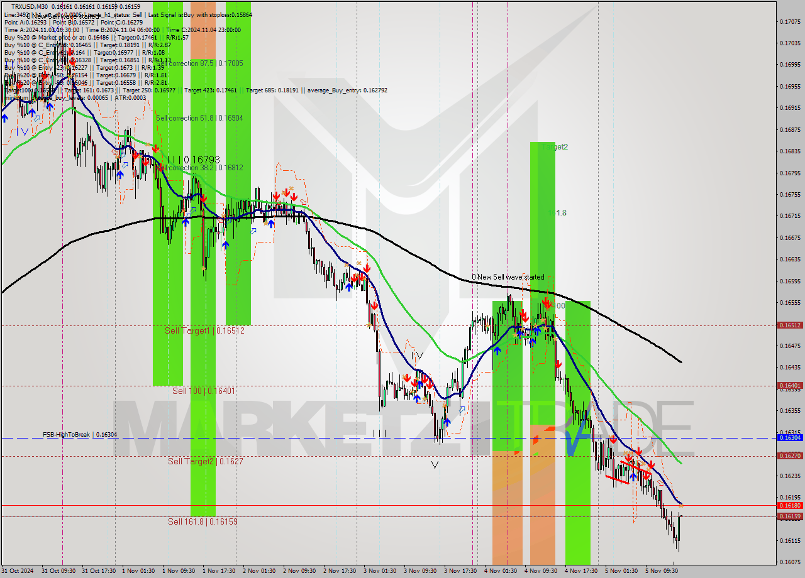The height and width of the screenshot is (578, 805).
Task: Click the 0.16995 price axis label
Action: click(790, 64)
